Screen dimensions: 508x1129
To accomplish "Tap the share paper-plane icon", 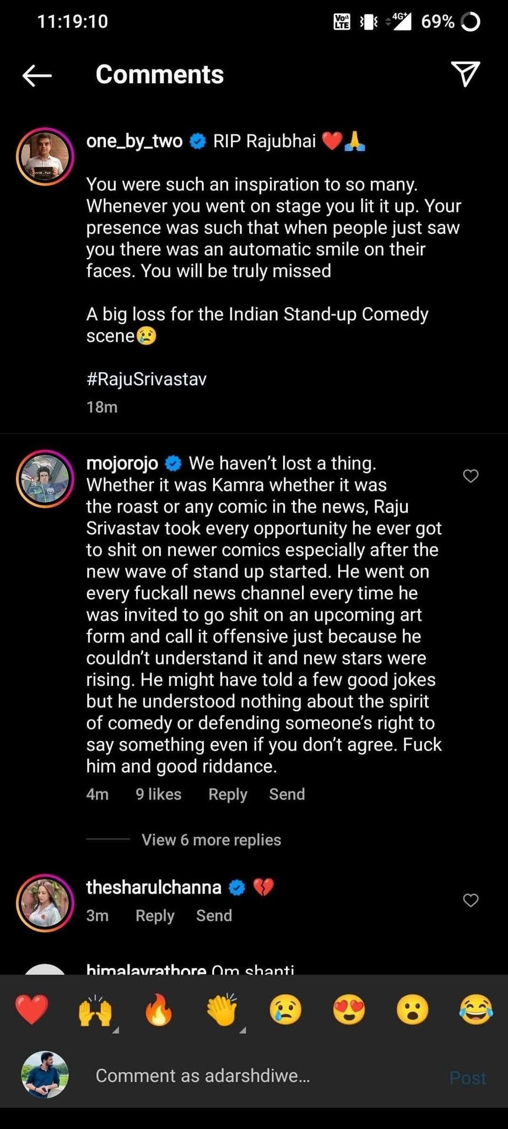I will 466,74.
